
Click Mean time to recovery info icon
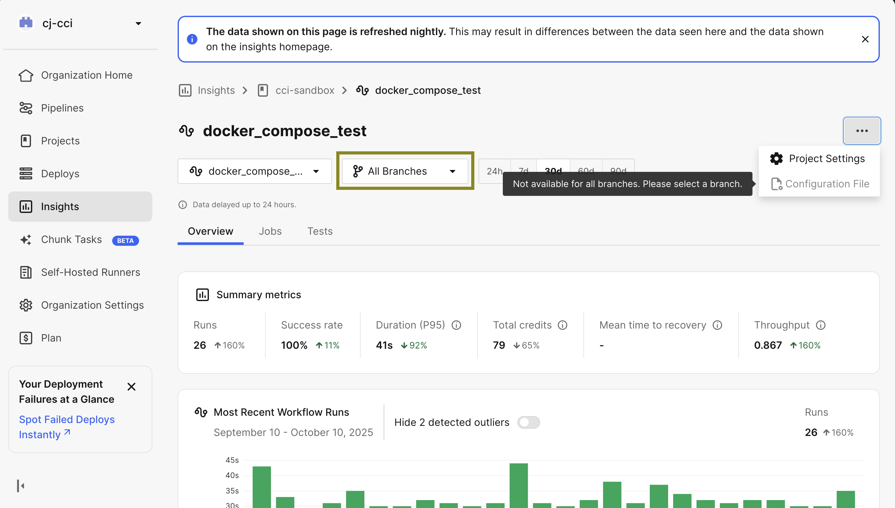point(717,325)
